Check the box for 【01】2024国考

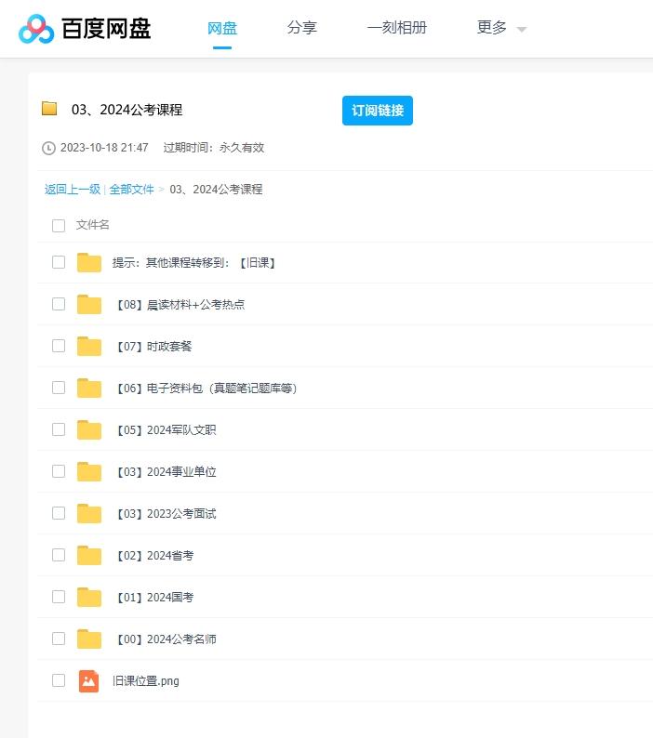pyautogui.click(x=59, y=597)
